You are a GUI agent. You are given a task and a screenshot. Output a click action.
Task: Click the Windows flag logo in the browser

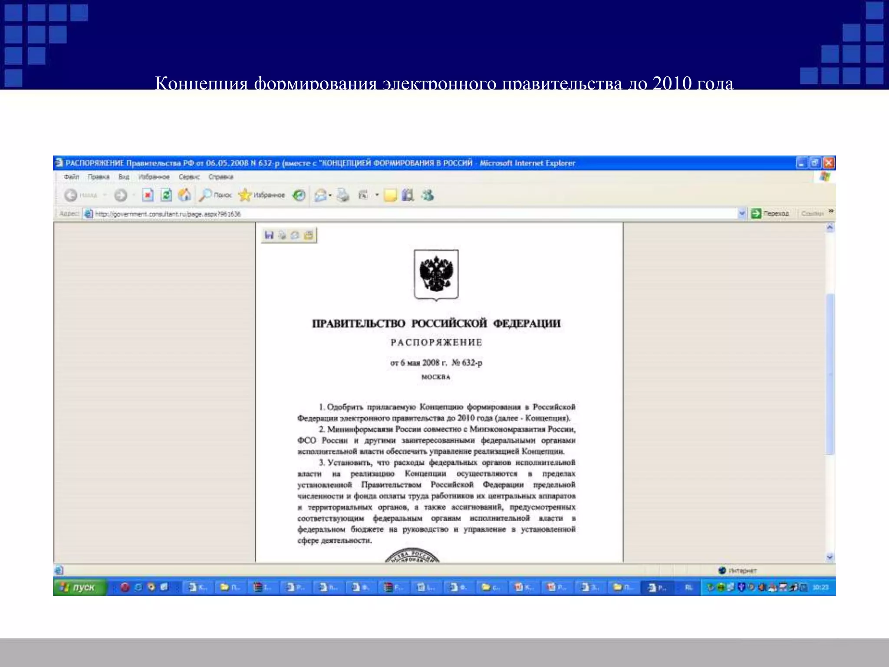coord(825,176)
